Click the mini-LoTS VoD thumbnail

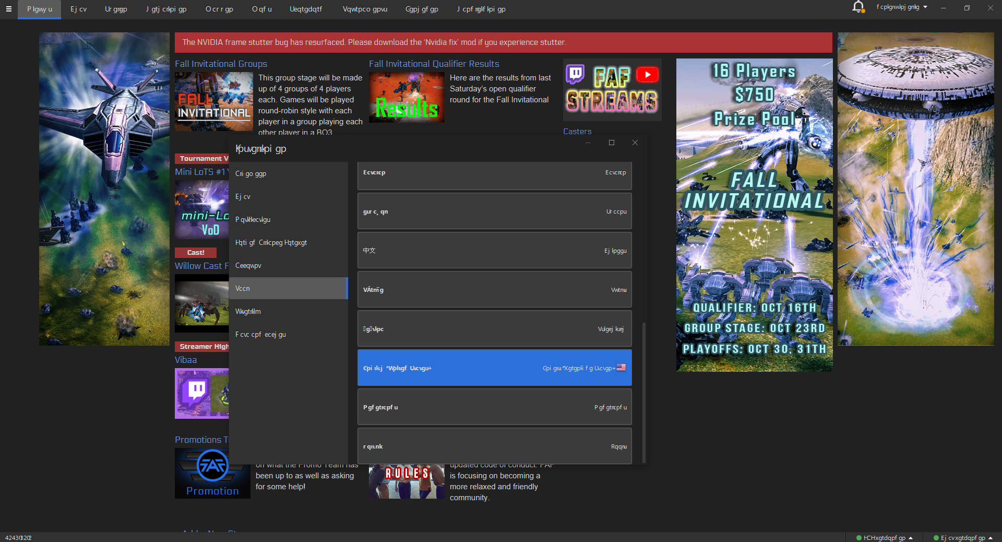[202, 209]
